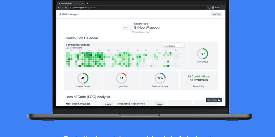
Task: Click the 18 Longest Gap ring
Action: click(x=121, y=78)
